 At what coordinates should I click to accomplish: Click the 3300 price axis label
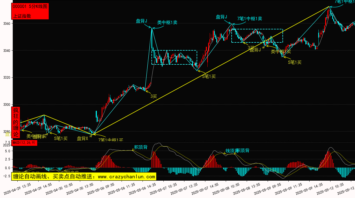point(6,104)
